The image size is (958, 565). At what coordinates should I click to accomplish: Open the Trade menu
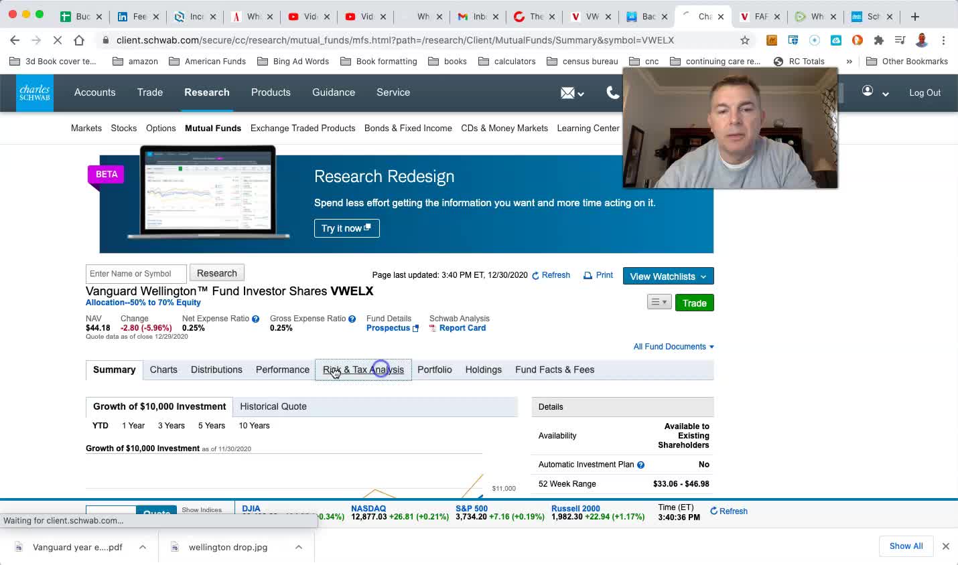pyautogui.click(x=150, y=92)
